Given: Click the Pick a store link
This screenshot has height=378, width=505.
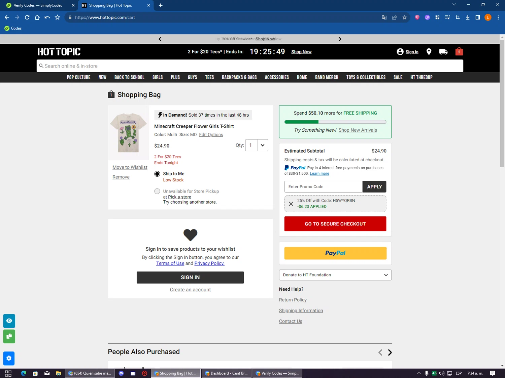Looking at the screenshot, I should click(x=179, y=197).
